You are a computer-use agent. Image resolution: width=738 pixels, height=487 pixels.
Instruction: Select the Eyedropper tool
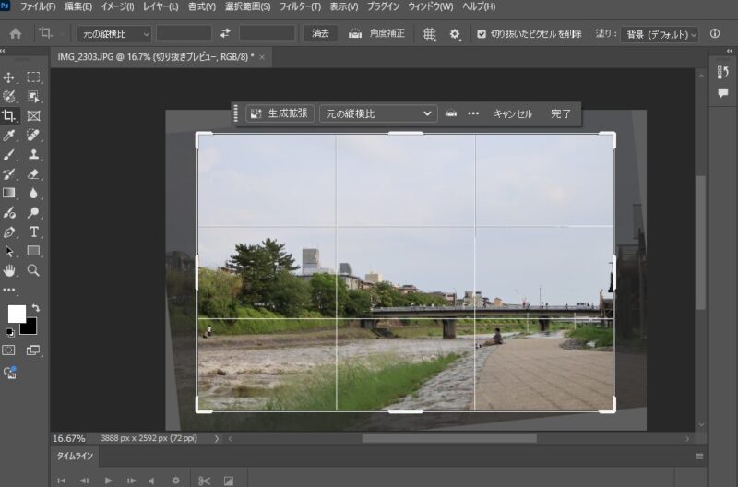(10, 136)
